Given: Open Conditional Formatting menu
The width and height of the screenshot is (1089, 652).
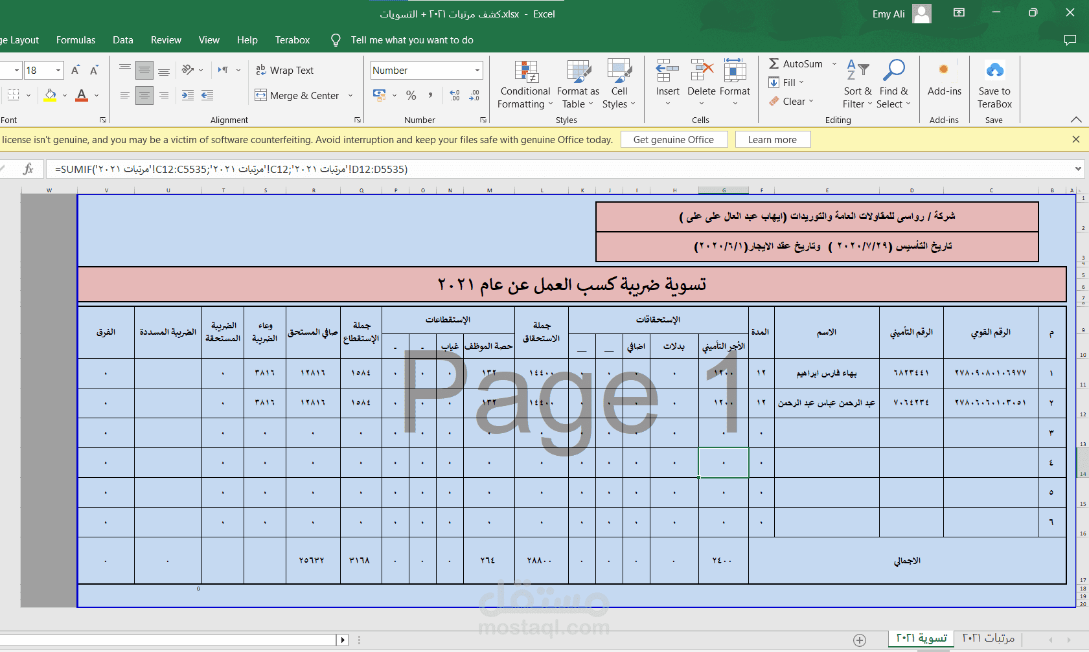Looking at the screenshot, I should click(x=525, y=85).
